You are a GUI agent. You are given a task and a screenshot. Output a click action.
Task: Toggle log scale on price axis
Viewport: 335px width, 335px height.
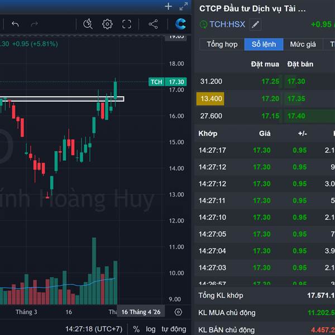coord(151,329)
